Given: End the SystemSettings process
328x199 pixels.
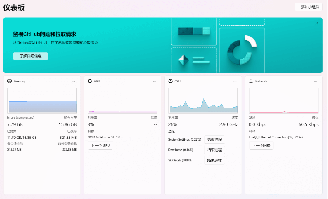Looking at the screenshot, I should point(214,140).
